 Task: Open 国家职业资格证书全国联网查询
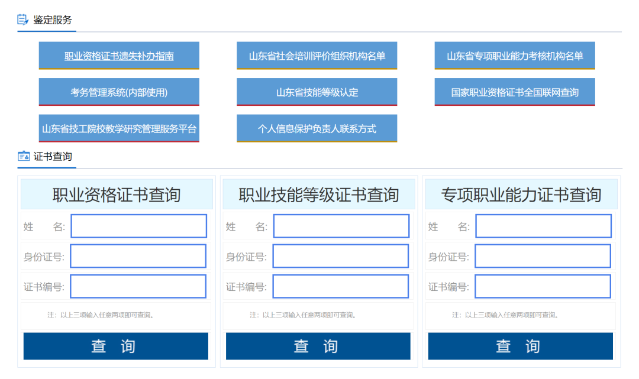coord(515,92)
